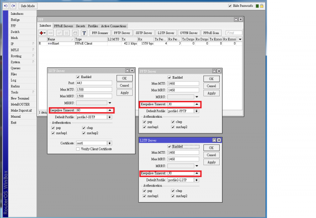Open Queues in the sidebar menu

coord(15,68)
